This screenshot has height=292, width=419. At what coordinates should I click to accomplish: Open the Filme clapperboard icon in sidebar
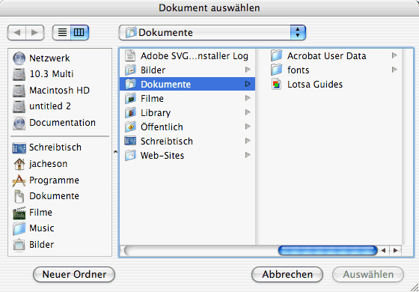coord(19,213)
